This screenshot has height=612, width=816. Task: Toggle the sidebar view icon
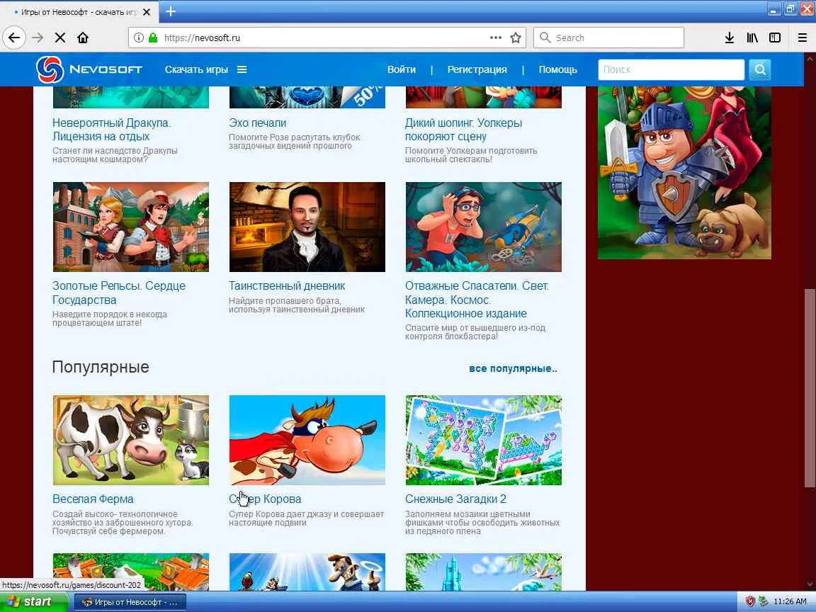[775, 38]
